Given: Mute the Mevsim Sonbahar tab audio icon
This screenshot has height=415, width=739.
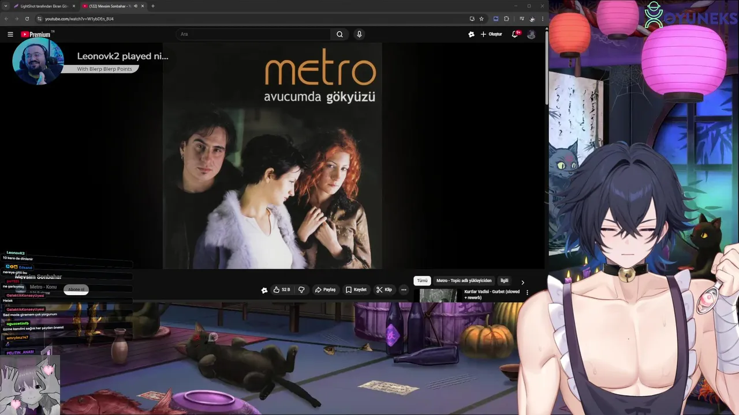Looking at the screenshot, I should pos(135,6).
